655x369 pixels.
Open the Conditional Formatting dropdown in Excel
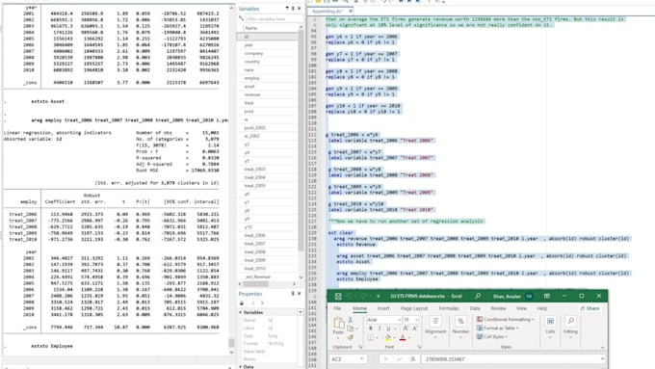506,319
